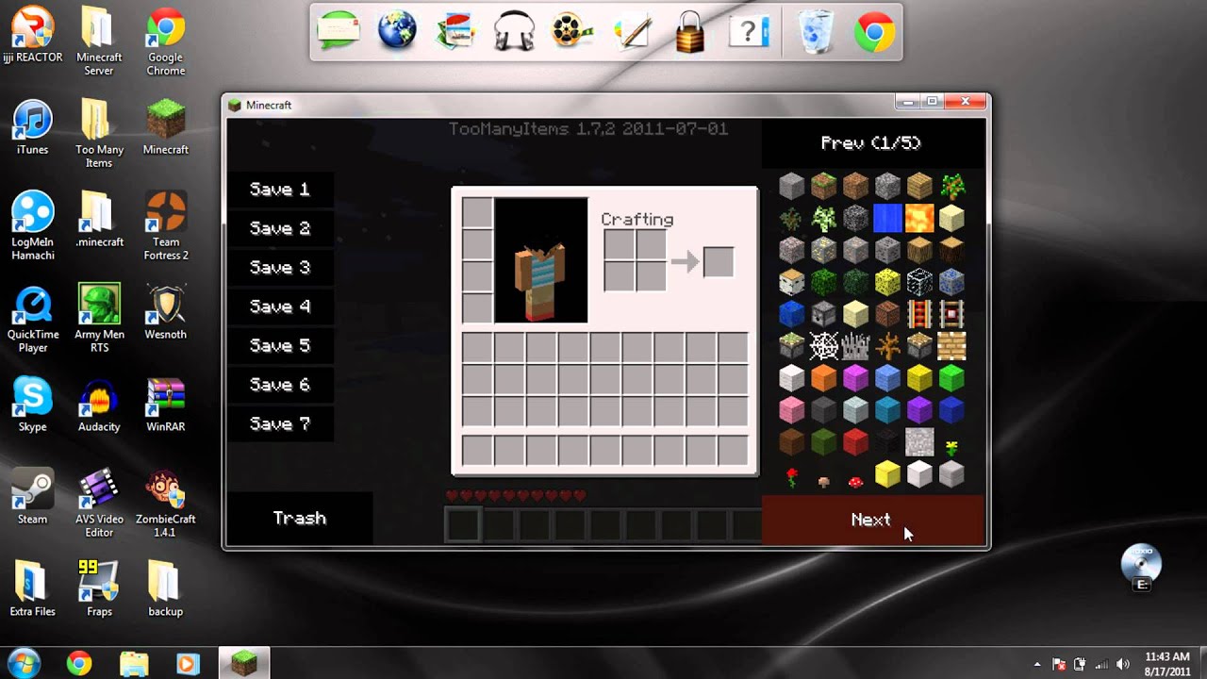Load the Save 2 inventory slot

pos(280,228)
